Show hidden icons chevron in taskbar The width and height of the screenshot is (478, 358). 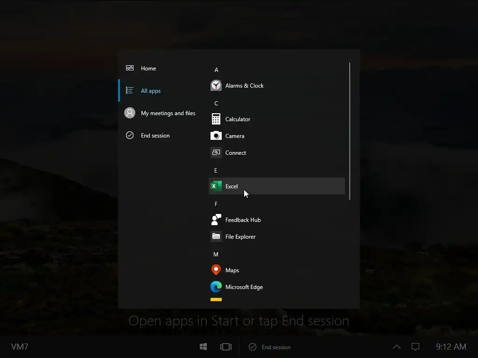tap(397, 347)
